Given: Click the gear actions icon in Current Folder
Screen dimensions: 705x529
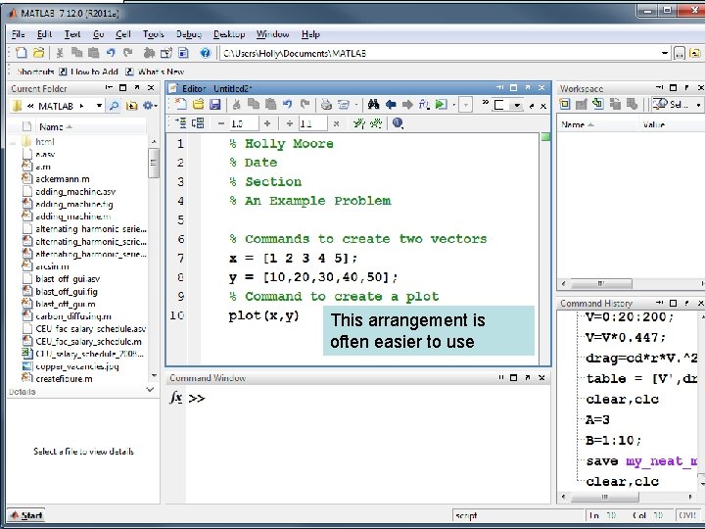Looking at the screenshot, I should [x=149, y=106].
